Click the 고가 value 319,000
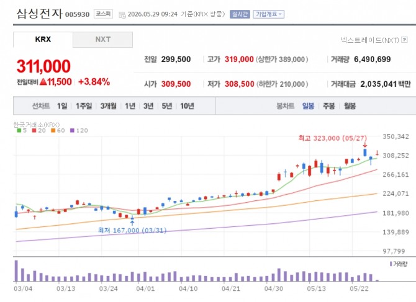Viewport: 416px width, 302px height. (x=239, y=60)
